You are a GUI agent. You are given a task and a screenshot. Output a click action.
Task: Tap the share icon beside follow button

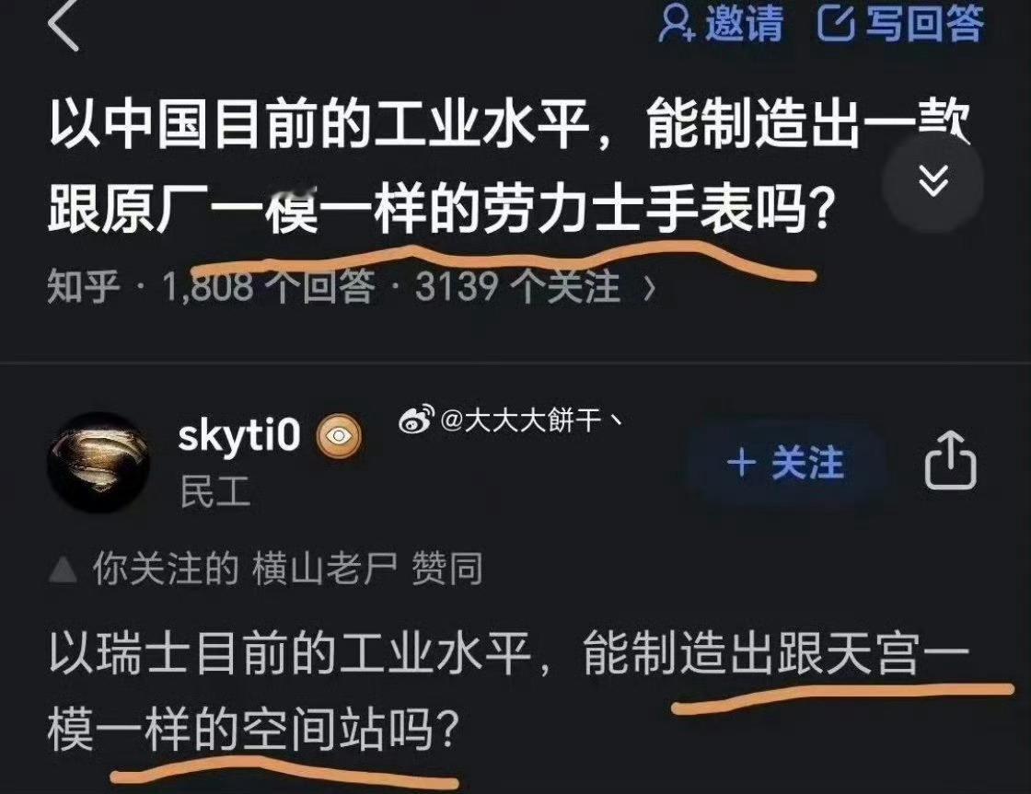click(951, 460)
